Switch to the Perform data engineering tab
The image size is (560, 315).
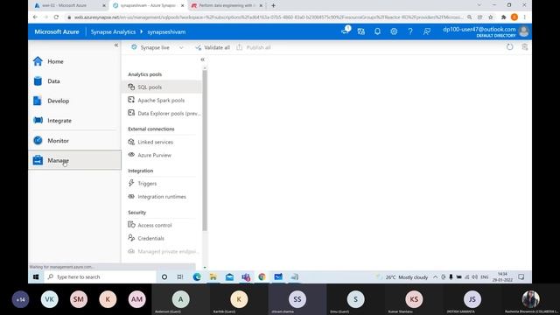(x=227, y=6)
